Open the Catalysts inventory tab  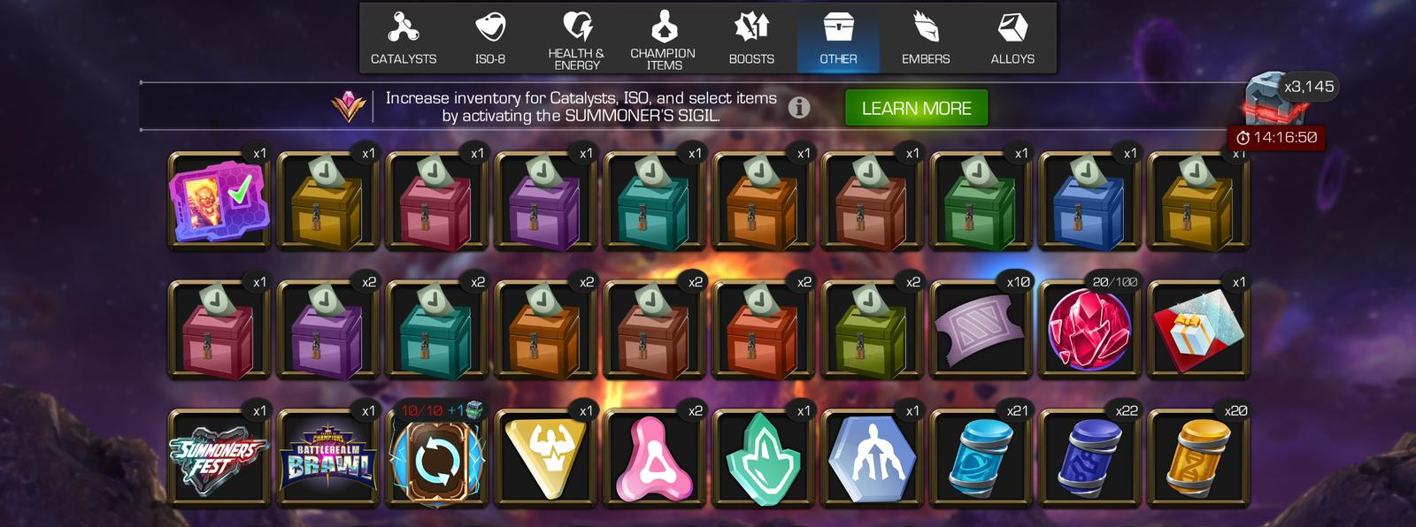[x=404, y=37]
